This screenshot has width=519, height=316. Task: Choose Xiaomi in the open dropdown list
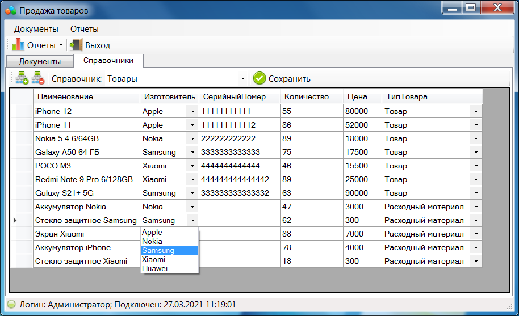pos(169,259)
